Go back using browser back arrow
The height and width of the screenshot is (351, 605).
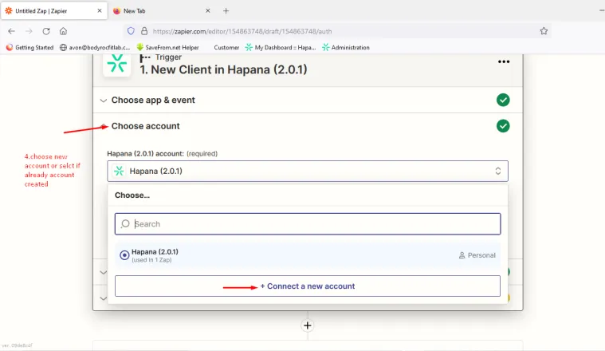(11, 31)
